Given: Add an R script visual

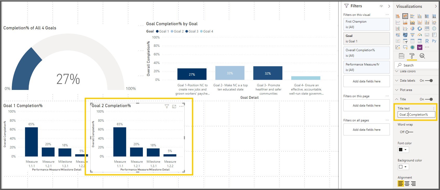Looking at the screenshot, I should coord(427,41).
